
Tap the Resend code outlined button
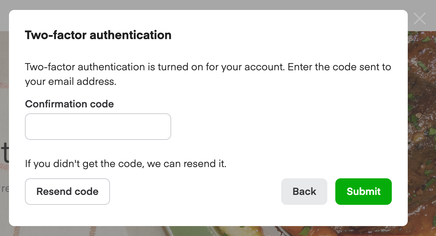click(x=67, y=191)
